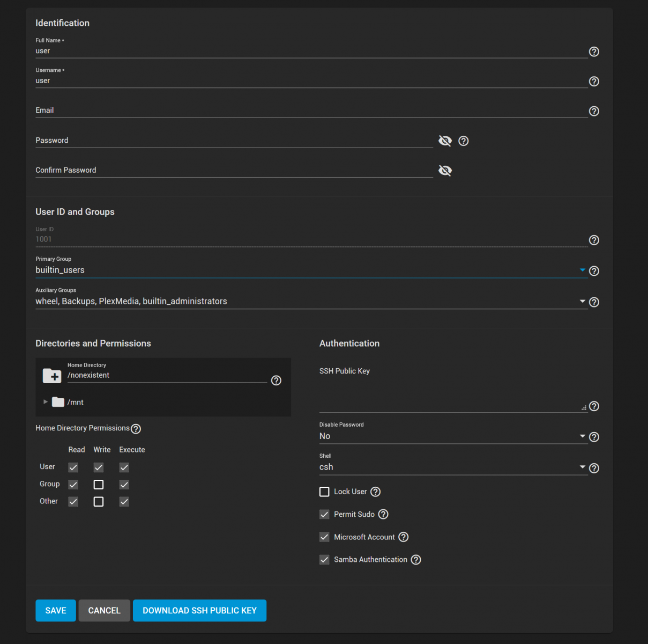Open help for Full Name field
The height and width of the screenshot is (644, 648).
pyautogui.click(x=594, y=52)
